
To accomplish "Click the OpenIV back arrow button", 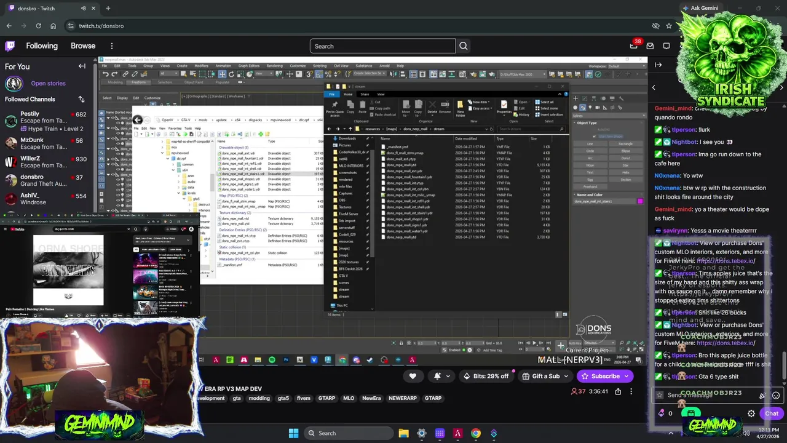I will coord(137,120).
